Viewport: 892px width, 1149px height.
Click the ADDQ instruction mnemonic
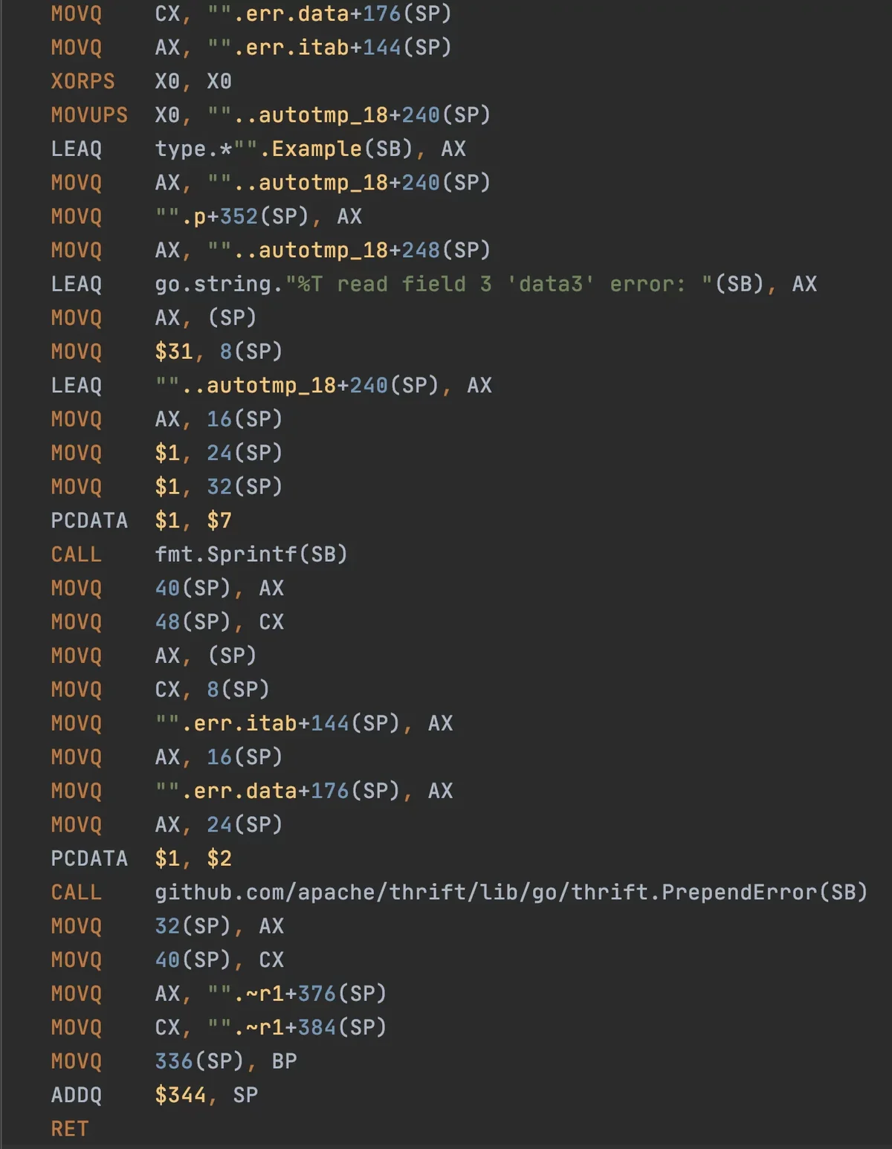click(x=77, y=1095)
